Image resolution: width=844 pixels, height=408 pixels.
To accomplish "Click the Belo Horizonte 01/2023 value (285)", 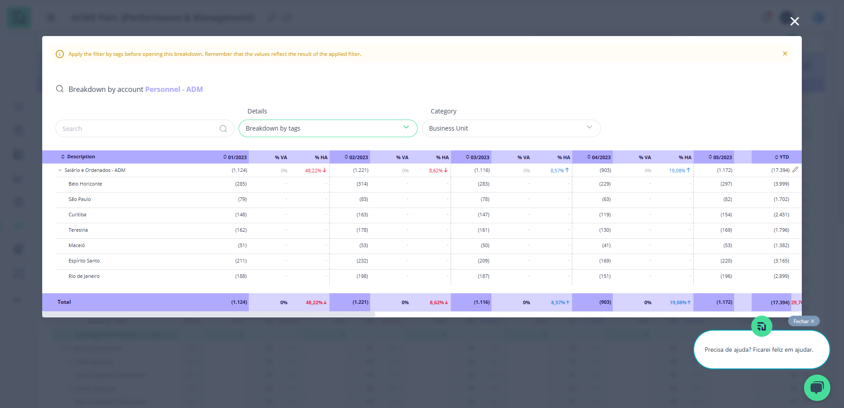I will pyautogui.click(x=241, y=184).
